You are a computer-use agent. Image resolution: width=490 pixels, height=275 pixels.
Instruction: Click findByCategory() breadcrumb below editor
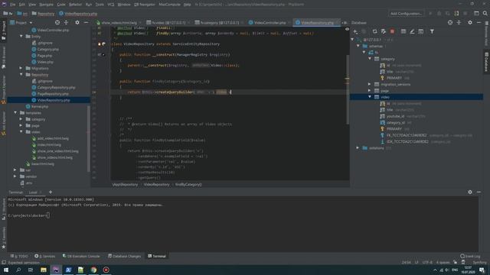188,184
